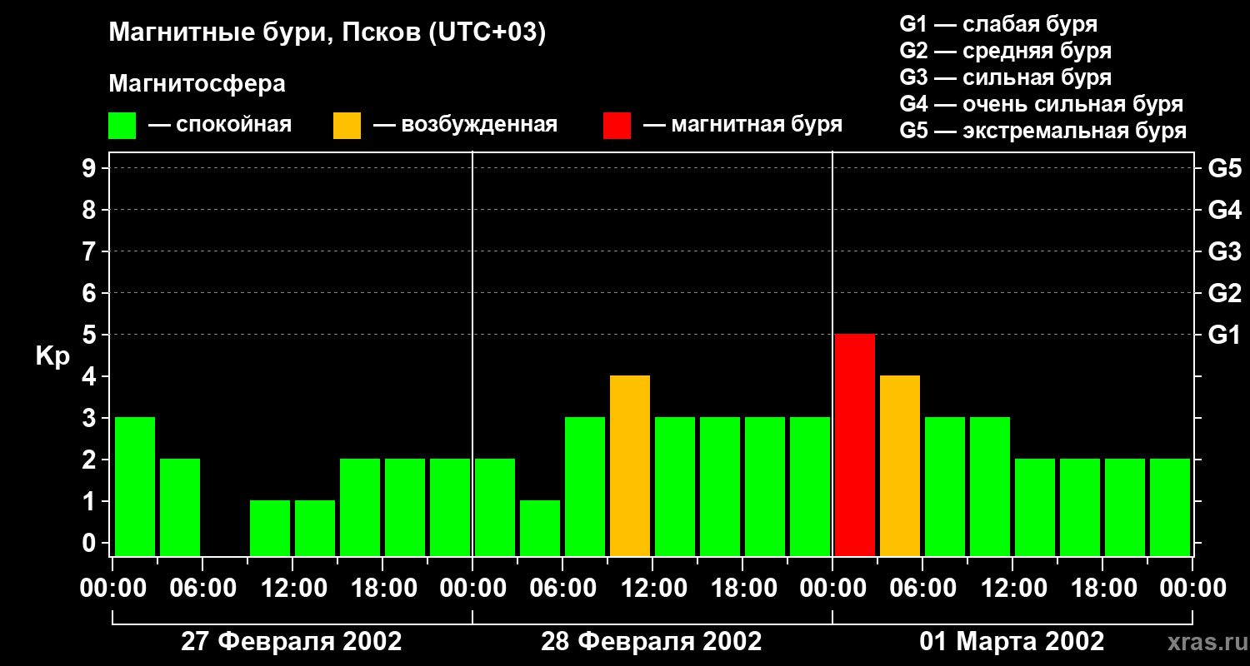Click the "— магнитная буря" legend label
Screen dimensions: 1250x666
742,125
